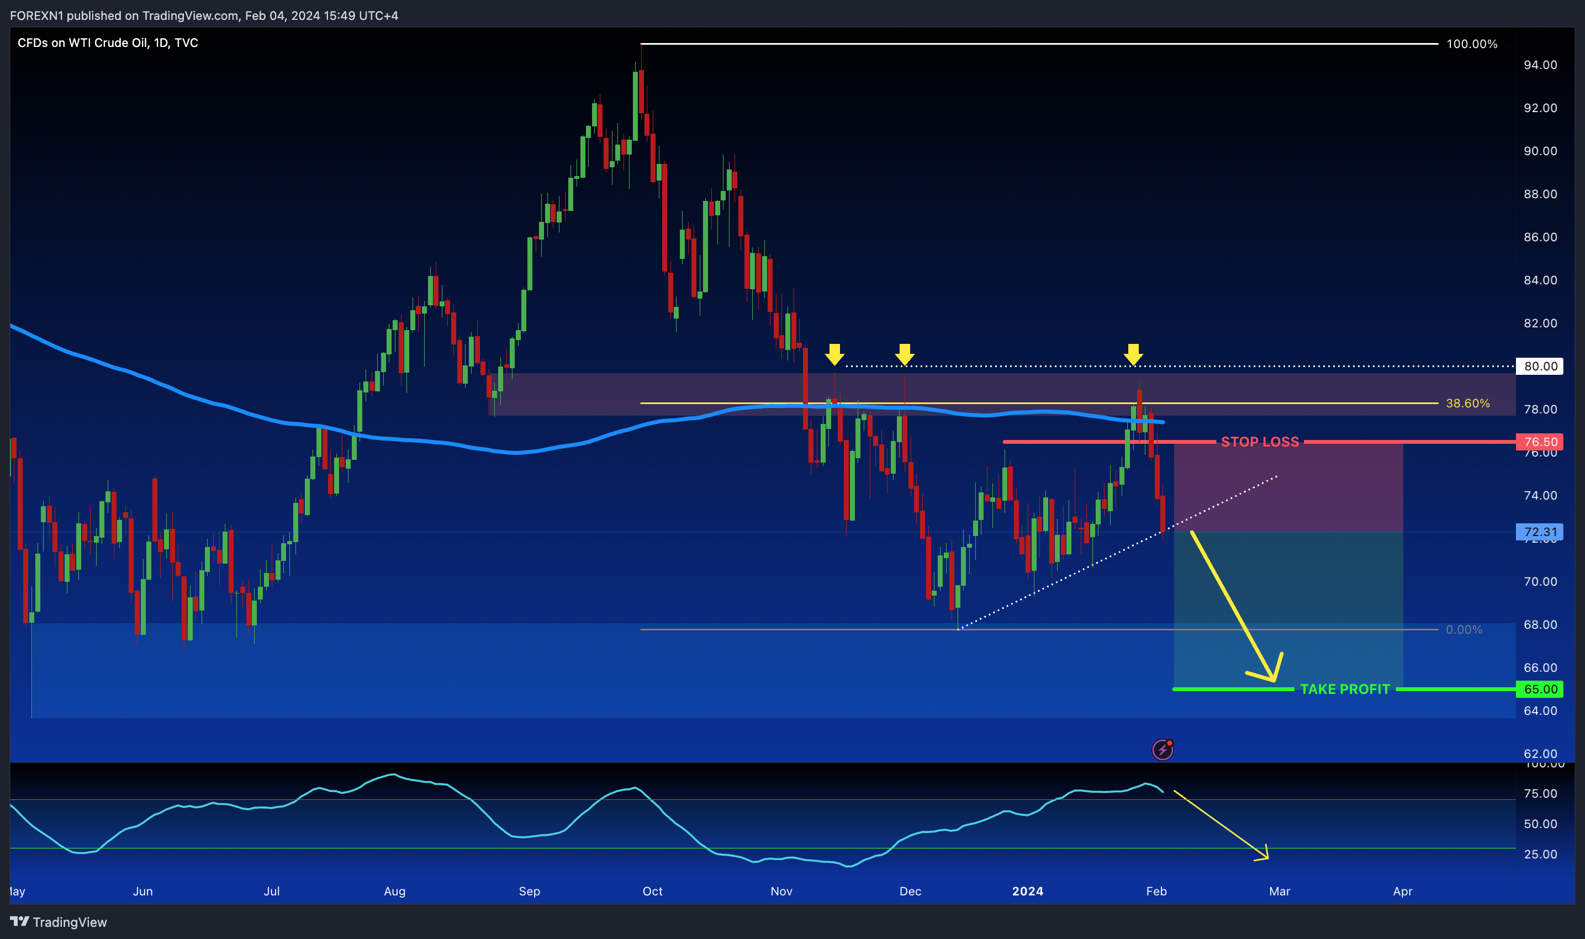
Task: Click the STOP LOSS label
Action: (x=1260, y=442)
